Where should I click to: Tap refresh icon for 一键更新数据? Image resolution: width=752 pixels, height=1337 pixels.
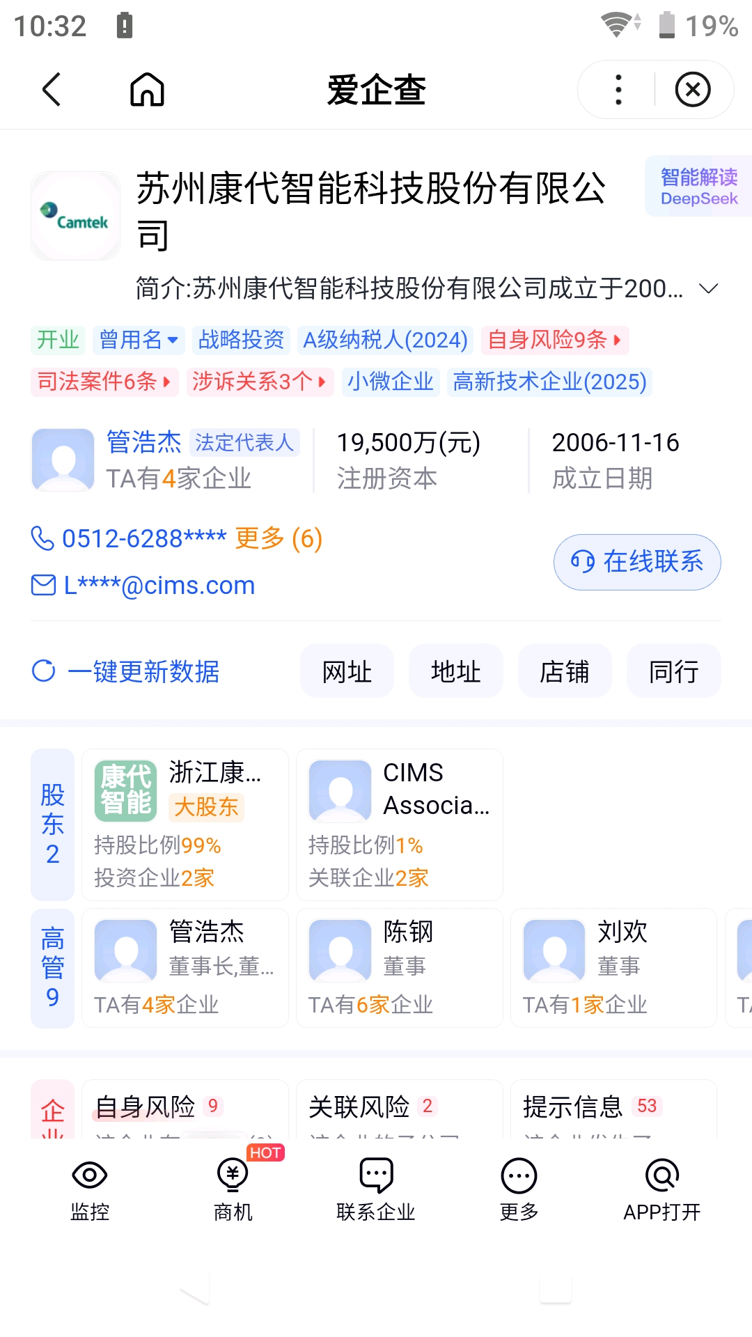coord(43,671)
